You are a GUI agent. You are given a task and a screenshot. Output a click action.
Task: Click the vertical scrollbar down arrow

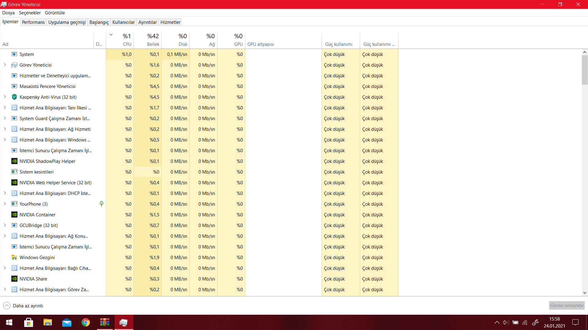pyautogui.click(x=585, y=293)
